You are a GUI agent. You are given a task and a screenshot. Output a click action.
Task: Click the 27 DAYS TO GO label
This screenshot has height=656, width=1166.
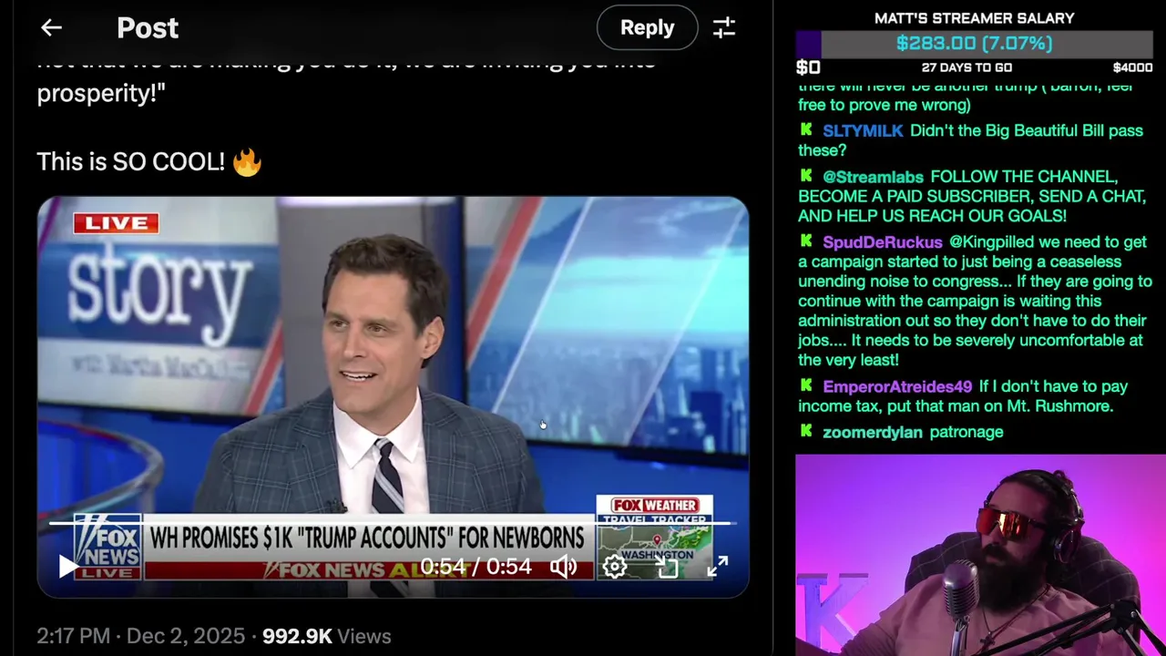click(967, 67)
